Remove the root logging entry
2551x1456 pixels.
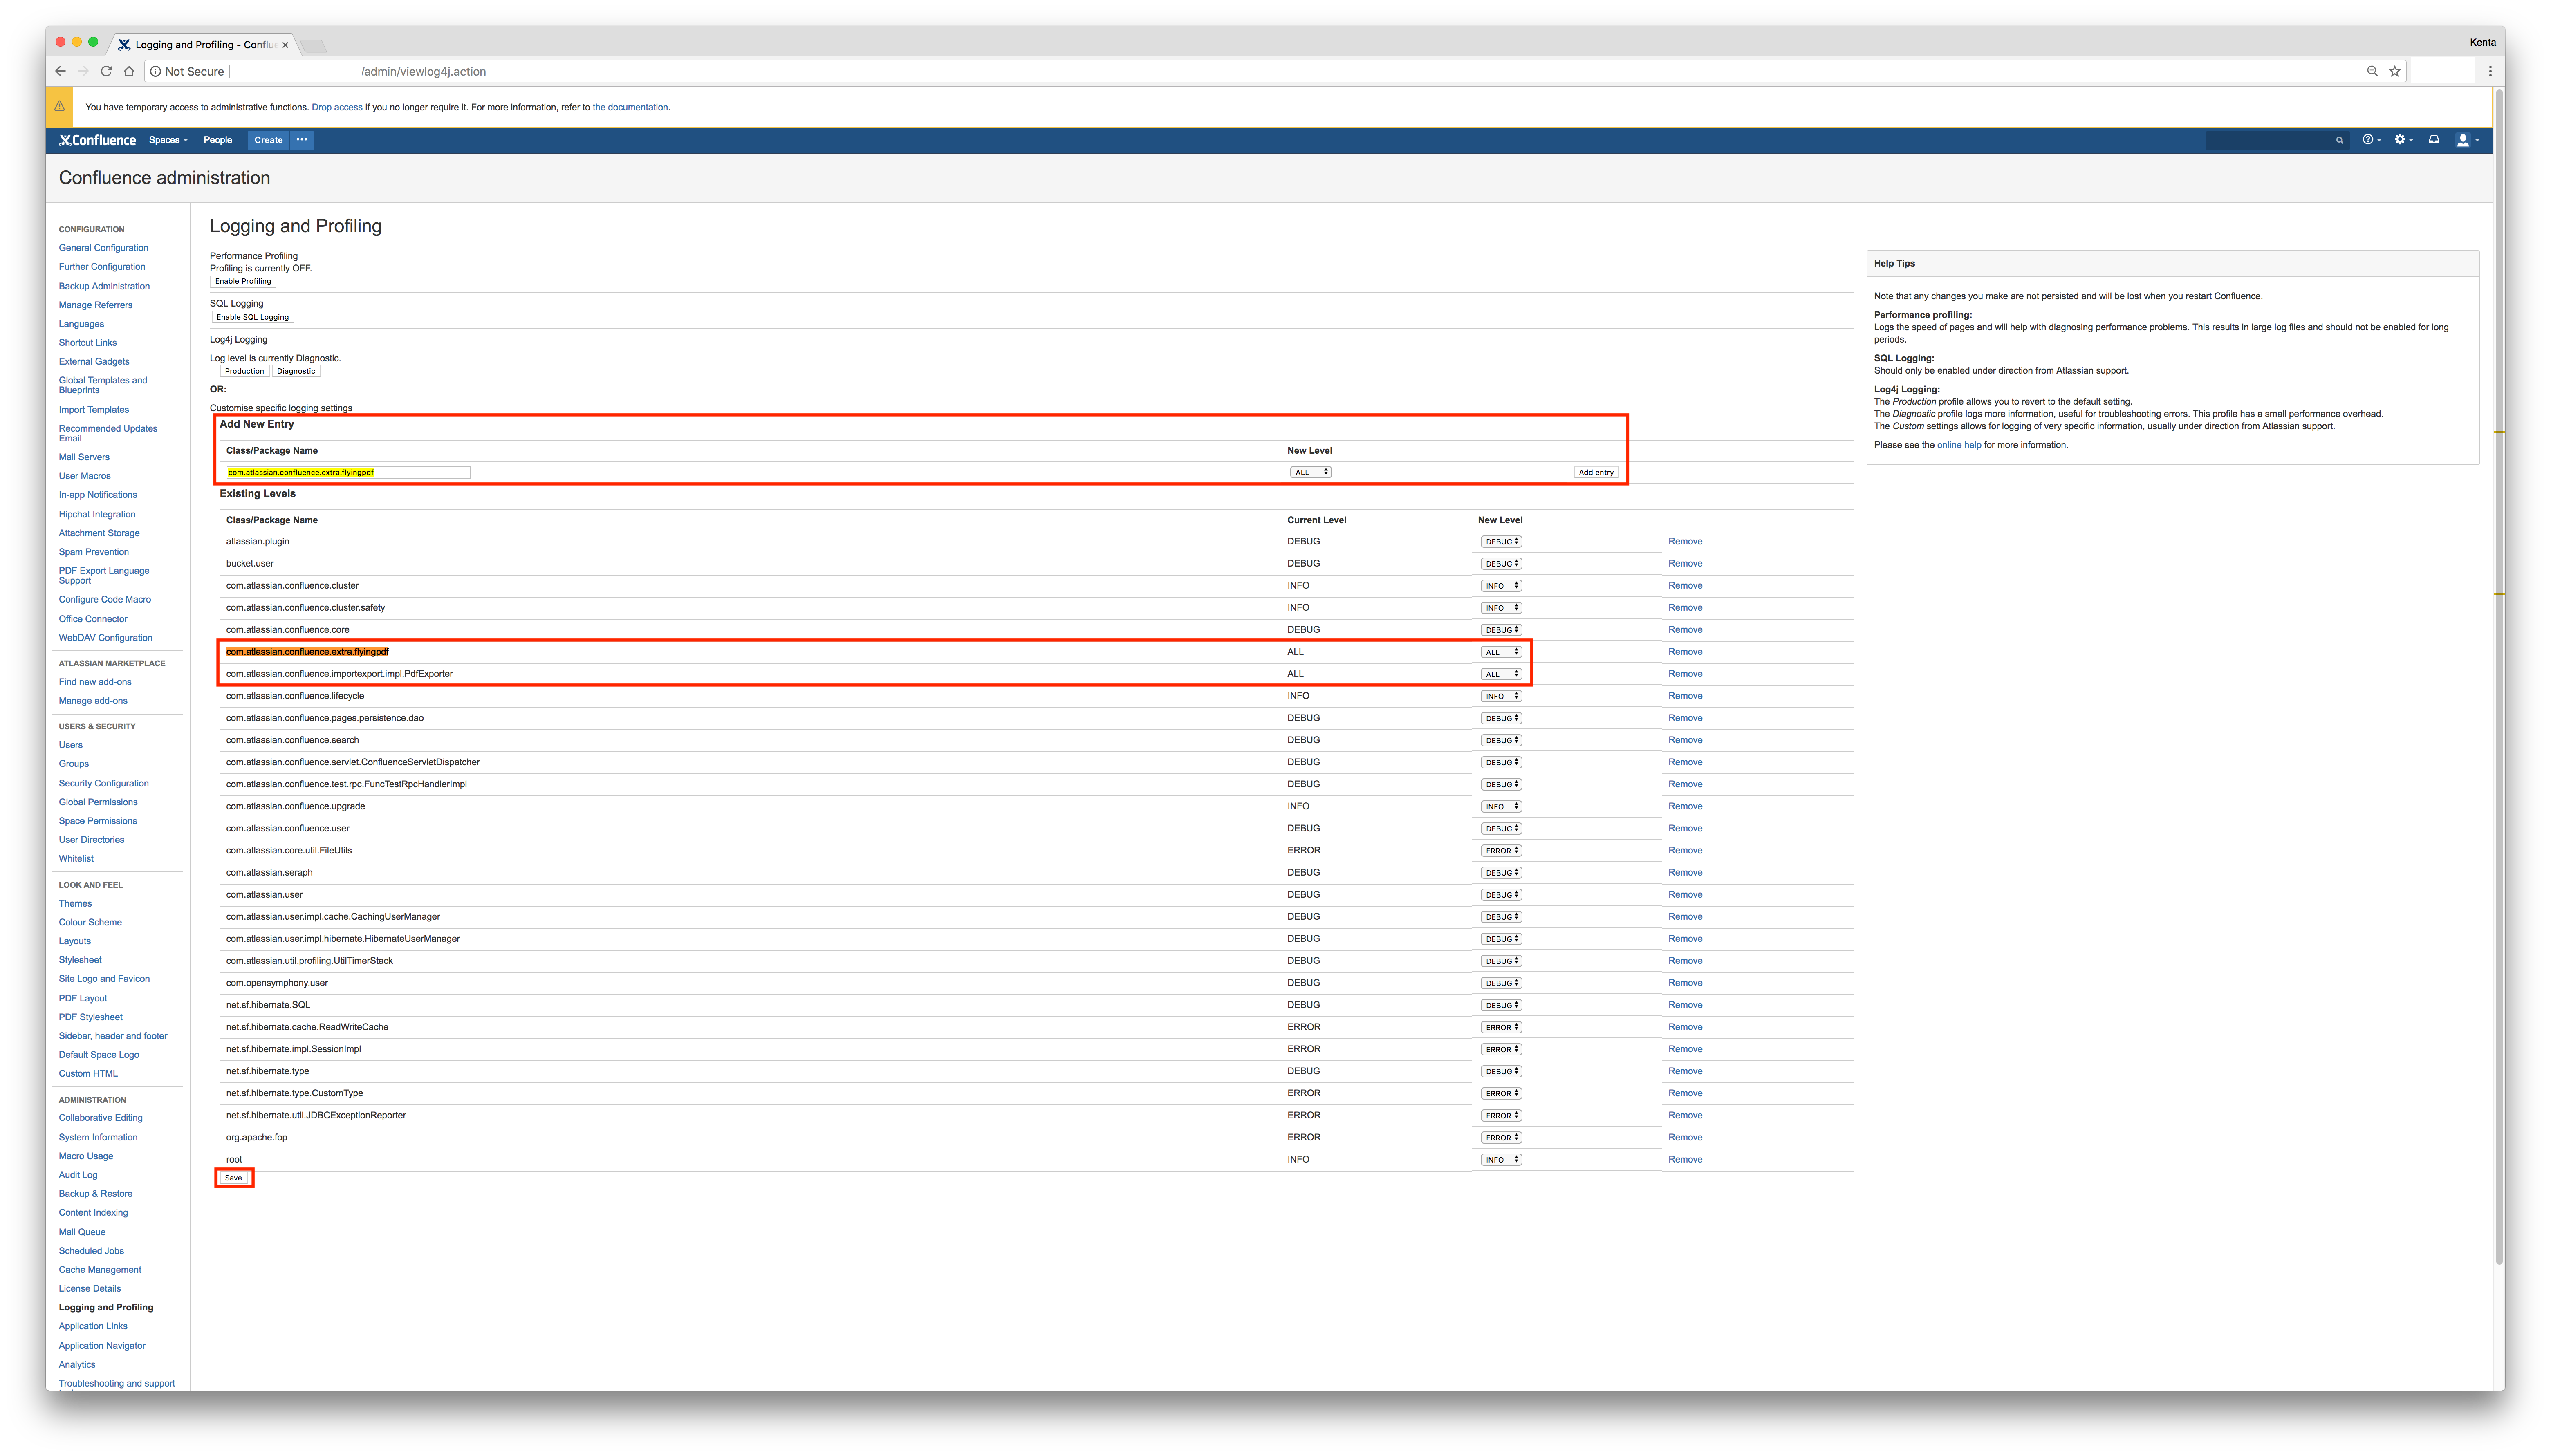tap(1685, 1160)
